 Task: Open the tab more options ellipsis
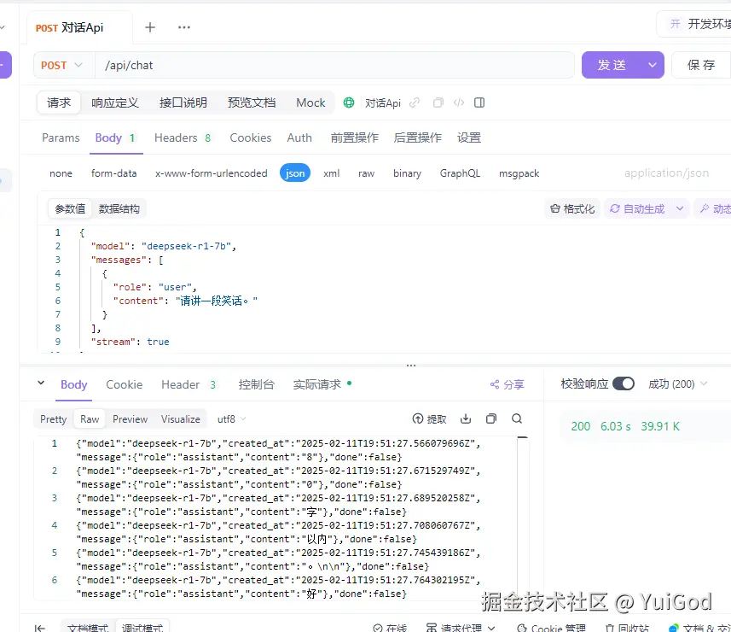tap(184, 27)
